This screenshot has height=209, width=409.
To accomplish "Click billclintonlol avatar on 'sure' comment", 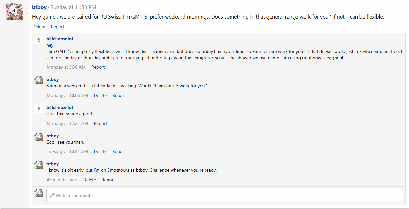I will pos(38,108).
